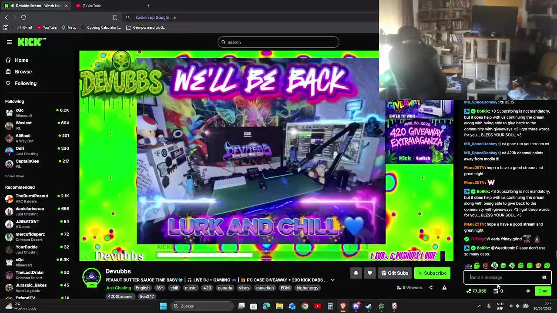The width and height of the screenshot is (557, 313).
Task: Click the Kick search field
Action: point(278,42)
